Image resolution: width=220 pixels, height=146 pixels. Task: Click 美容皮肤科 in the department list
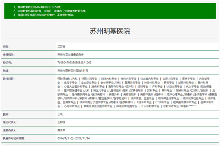point(130,95)
